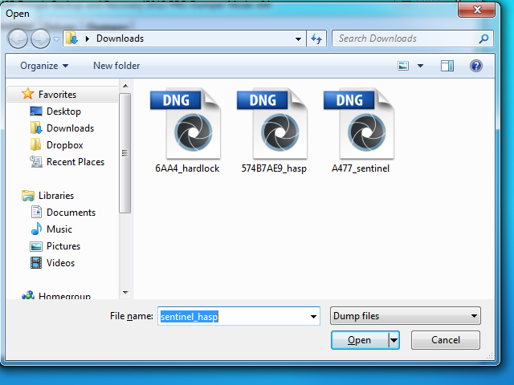Expand the File name dropdown arrow
Screen dimensions: 514x385
[313, 316]
